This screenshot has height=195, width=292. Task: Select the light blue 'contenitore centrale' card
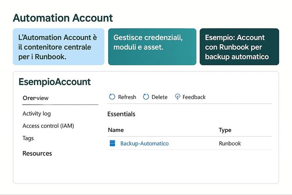58,47
